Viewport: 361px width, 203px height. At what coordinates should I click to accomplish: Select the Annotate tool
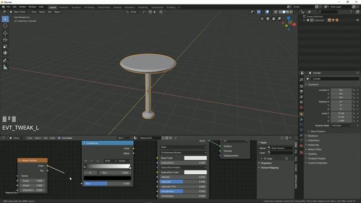click(x=5, y=60)
